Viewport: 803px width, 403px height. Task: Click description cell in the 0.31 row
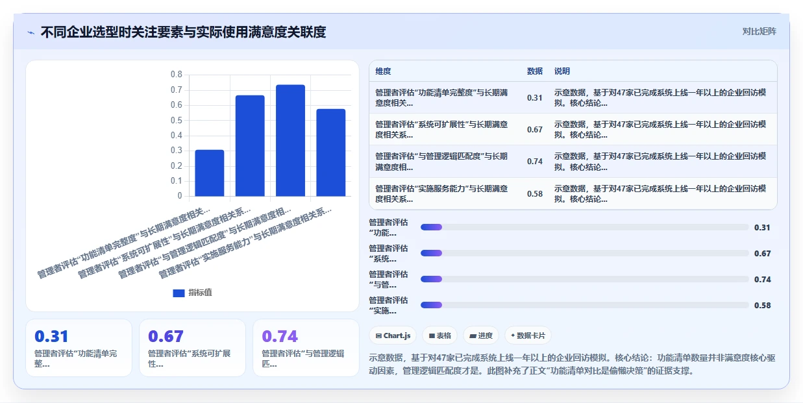[x=662, y=97]
